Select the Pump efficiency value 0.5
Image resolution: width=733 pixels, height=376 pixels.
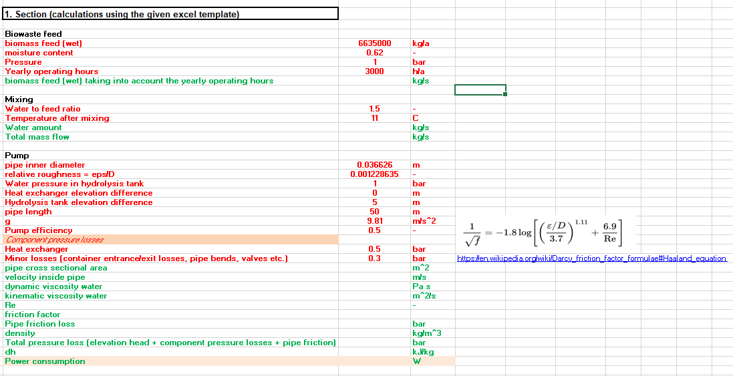374,230
